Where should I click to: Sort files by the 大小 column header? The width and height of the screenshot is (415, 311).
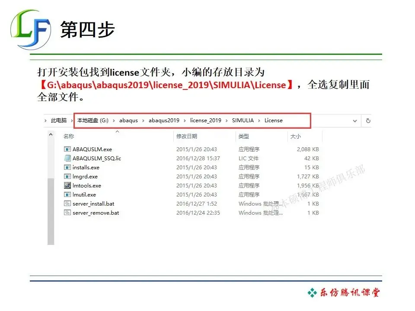tap(296, 136)
